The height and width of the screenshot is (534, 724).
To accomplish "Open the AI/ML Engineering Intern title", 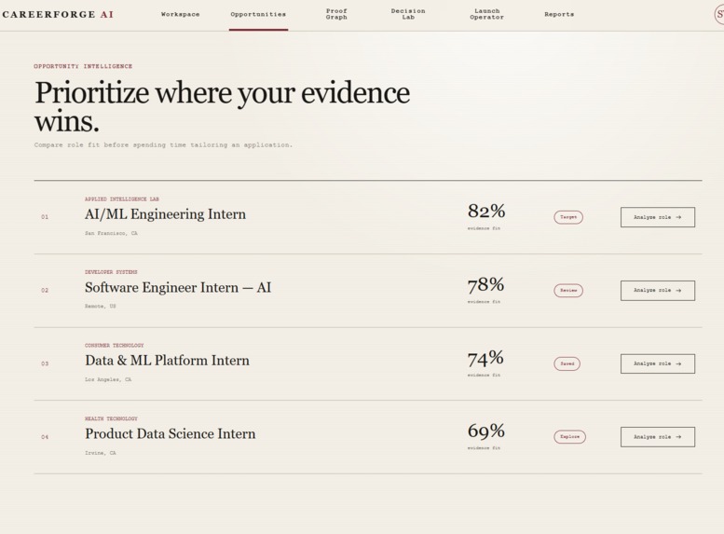I will [x=165, y=214].
